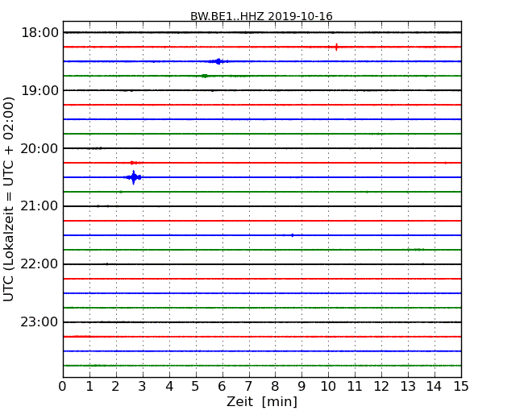Click the UTC Lokalzeit vertical axis label
This screenshot has width=524, height=419.
click(8, 199)
